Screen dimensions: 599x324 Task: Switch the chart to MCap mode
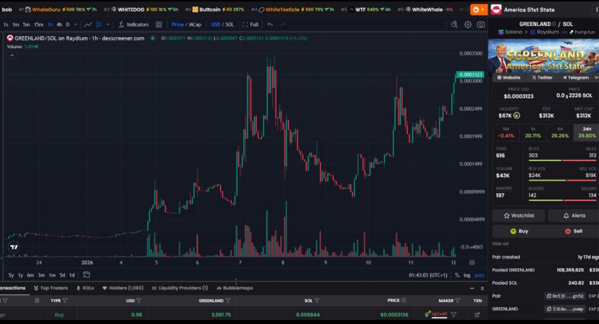[x=195, y=25]
